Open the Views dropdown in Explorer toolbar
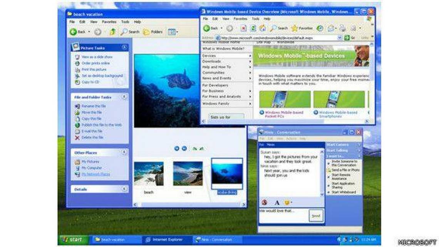 pyautogui.click(x=173, y=32)
